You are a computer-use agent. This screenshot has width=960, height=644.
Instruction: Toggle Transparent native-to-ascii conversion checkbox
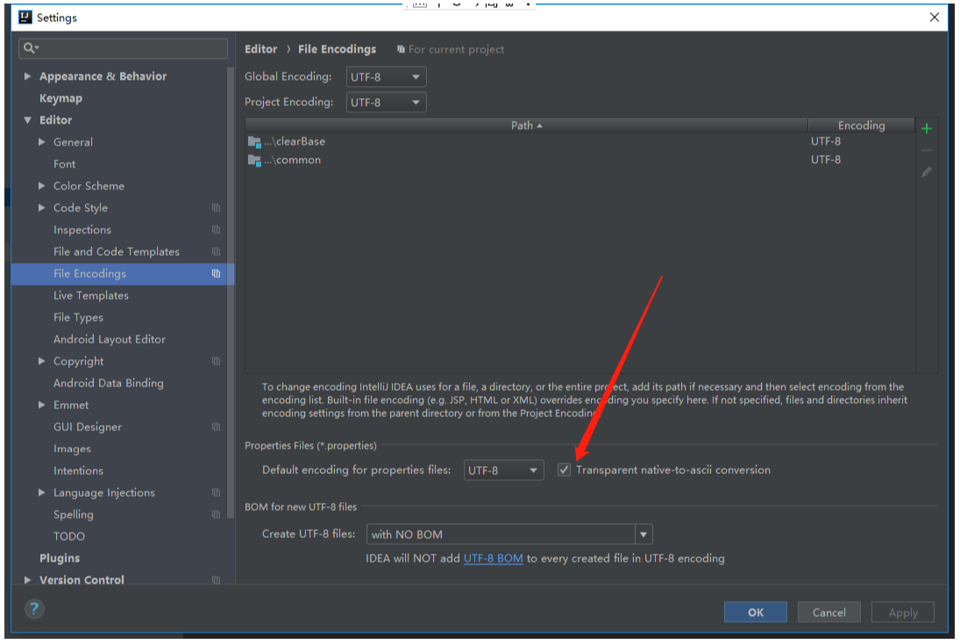(564, 470)
